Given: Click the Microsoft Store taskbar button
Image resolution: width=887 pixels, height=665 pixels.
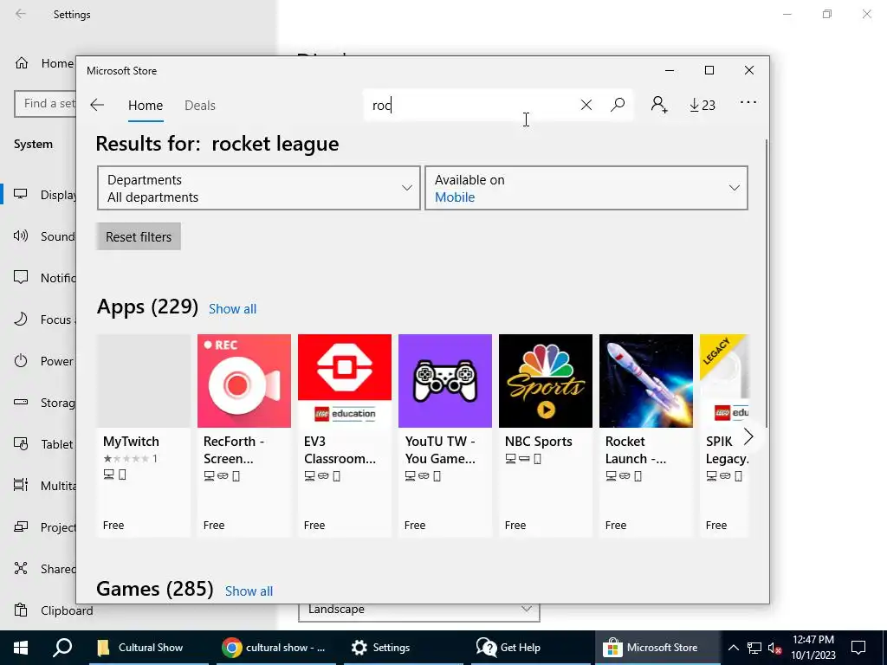Looking at the screenshot, I should click(x=657, y=648).
